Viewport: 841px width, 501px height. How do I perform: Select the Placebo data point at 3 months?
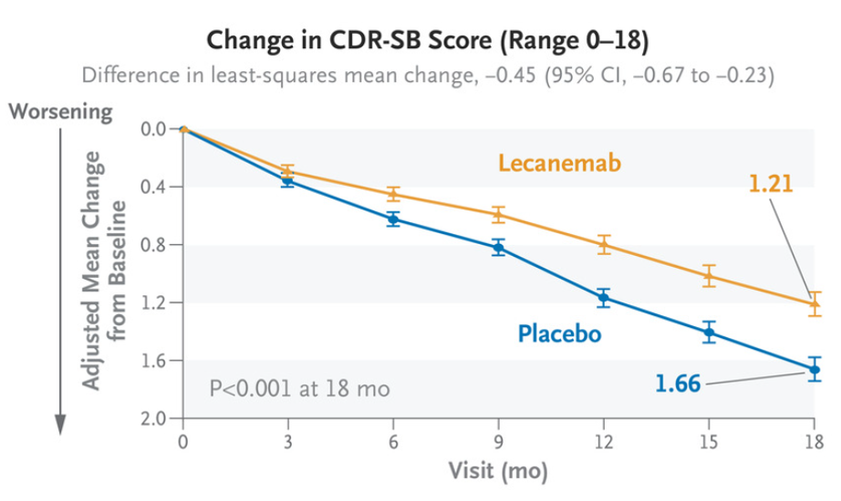pos(288,180)
